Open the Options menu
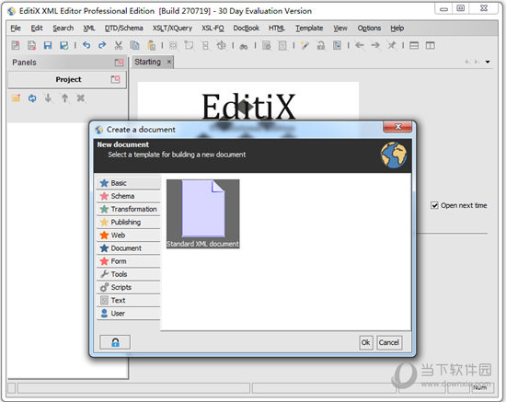This screenshot has width=506, height=402. [x=369, y=29]
